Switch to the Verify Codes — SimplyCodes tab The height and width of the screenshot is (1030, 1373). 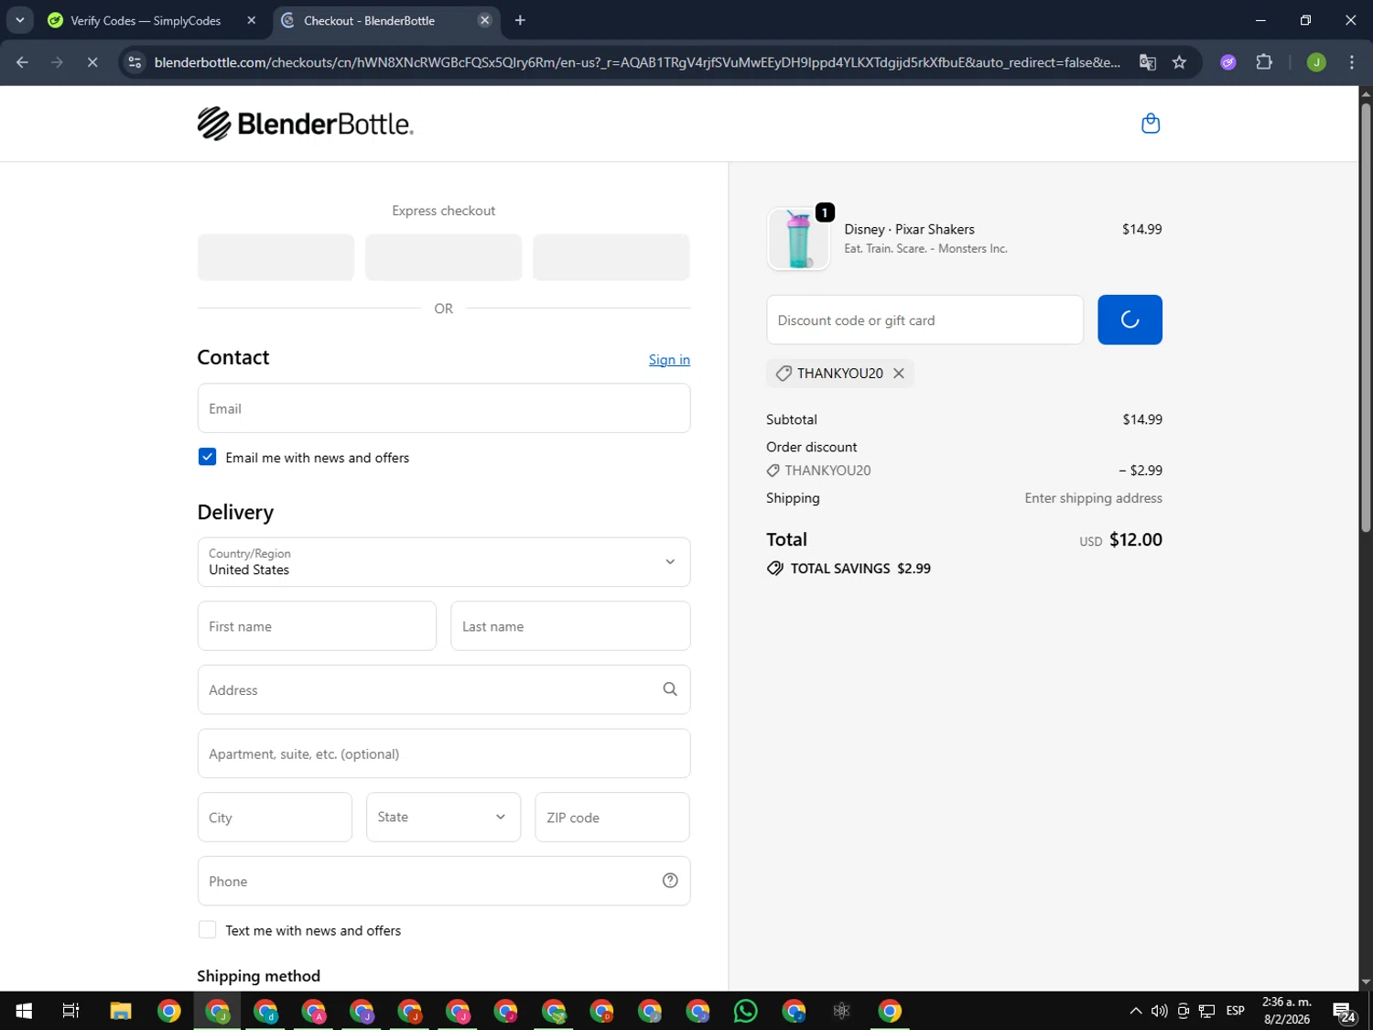146,20
